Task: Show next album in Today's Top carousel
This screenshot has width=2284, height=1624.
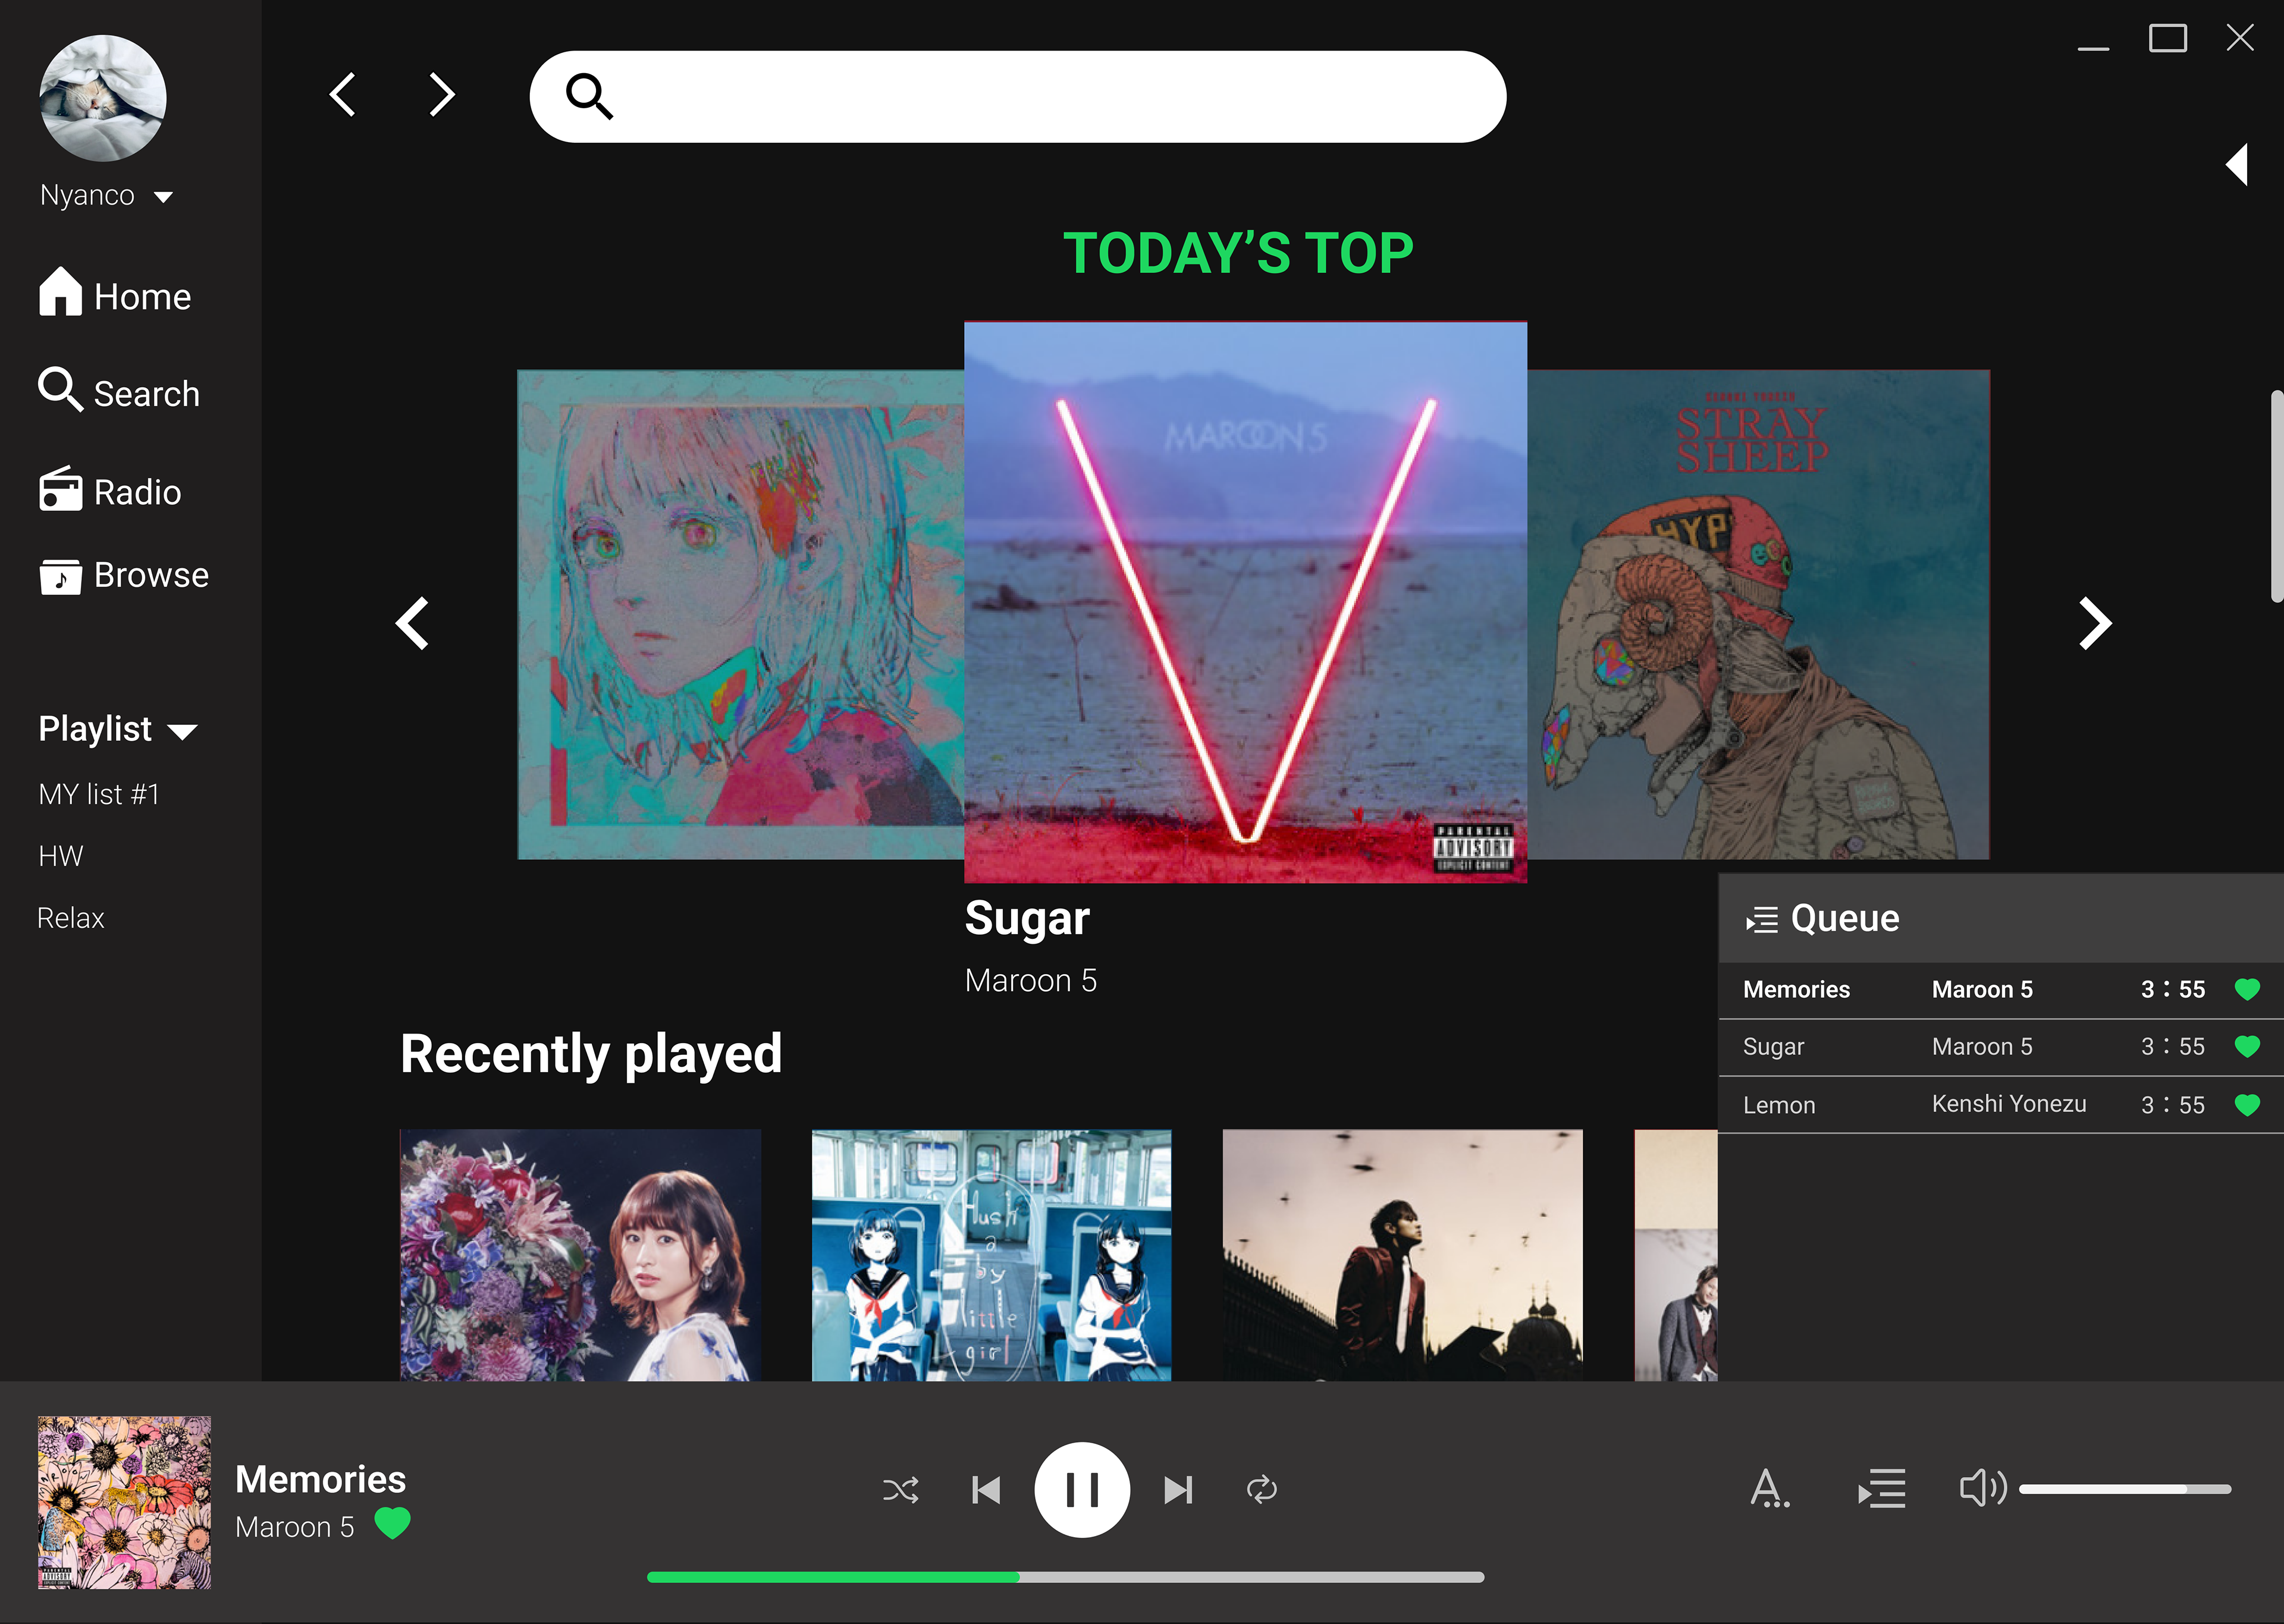Action: [x=2095, y=623]
